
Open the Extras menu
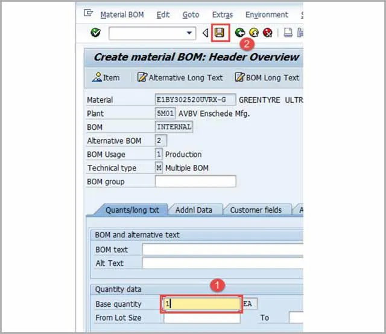(223, 14)
